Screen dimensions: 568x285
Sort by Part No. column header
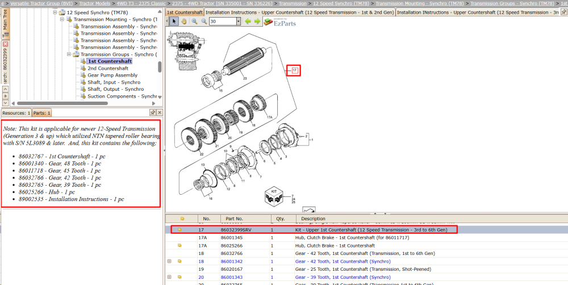pyautogui.click(x=245, y=219)
